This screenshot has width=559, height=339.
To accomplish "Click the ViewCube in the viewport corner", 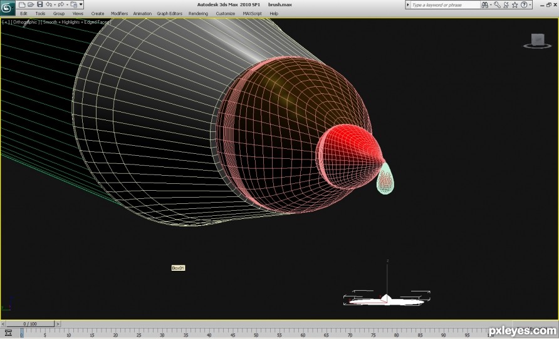I will coord(538,41).
